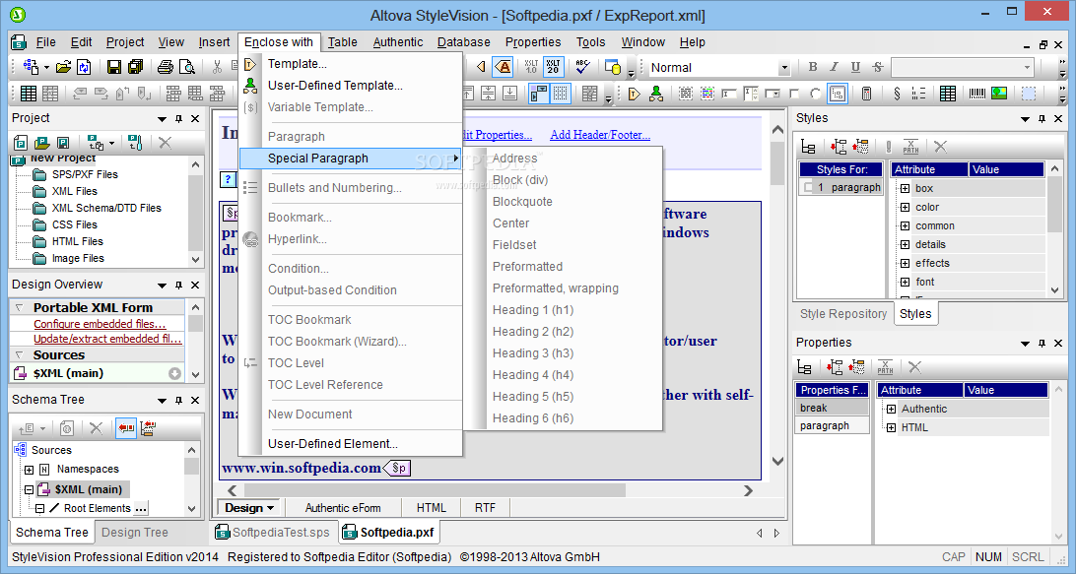
Task: Click Update/extract embedded files link
Action: (107, 339)
